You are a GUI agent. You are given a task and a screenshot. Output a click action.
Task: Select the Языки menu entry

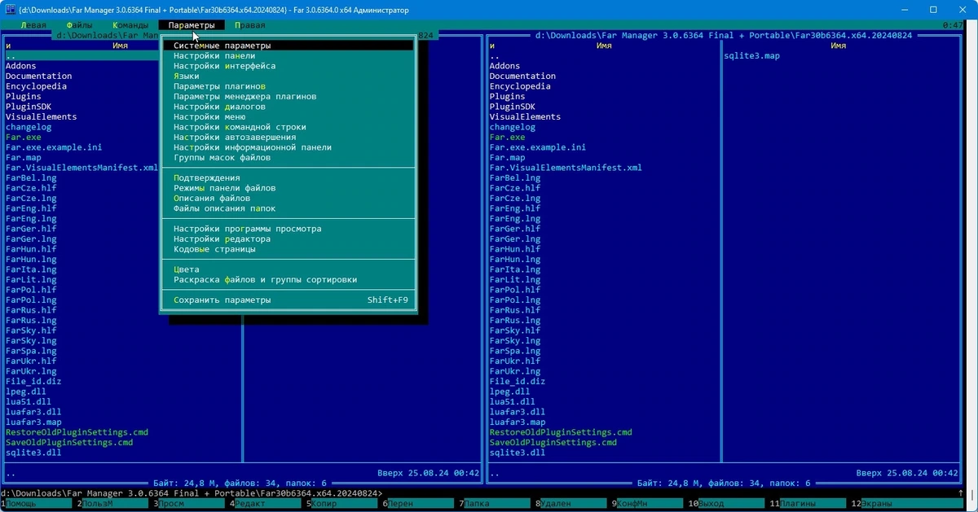tap(289, 77)
